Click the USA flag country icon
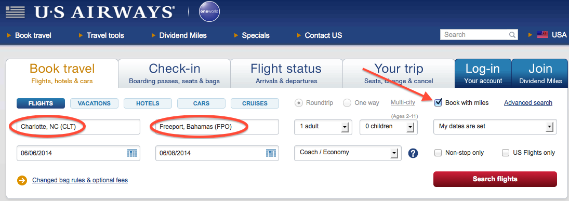Screen dimensions: 569x201 (x=542, y=35)
